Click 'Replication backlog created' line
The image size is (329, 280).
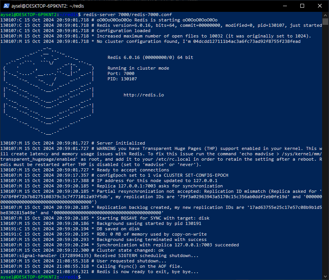tap(161, 210)
